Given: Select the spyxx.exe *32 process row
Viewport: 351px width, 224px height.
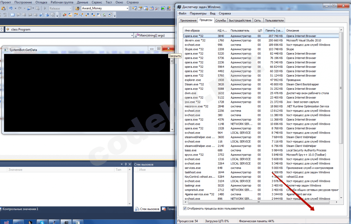Looking at the screenshot, I should click(261, 155).
